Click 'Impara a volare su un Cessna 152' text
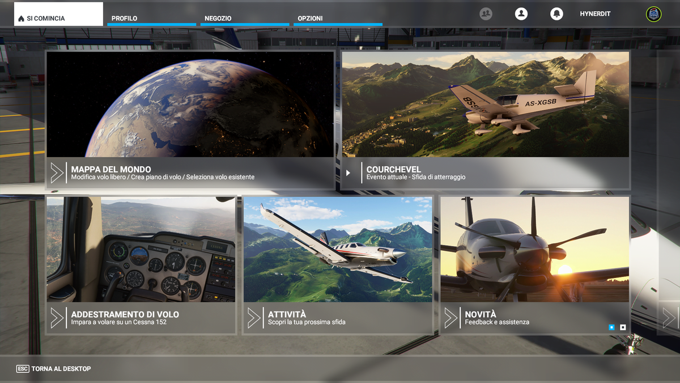Image resolution: width=680 pixels, height=383 pixels. [x=119, y=322]
